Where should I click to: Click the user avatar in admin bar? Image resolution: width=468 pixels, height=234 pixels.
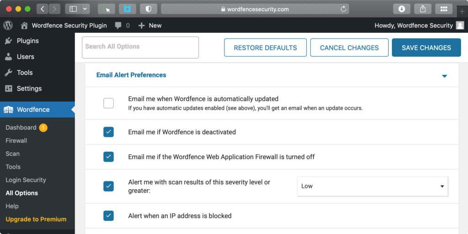460,26
